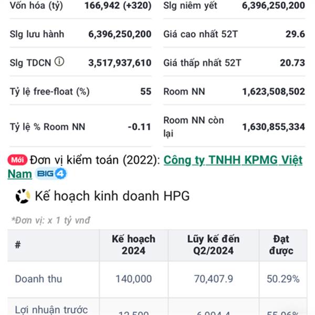Screen dimensions: 315x315
Task: Click the Đạt được column header
Action: click(283, 245)
